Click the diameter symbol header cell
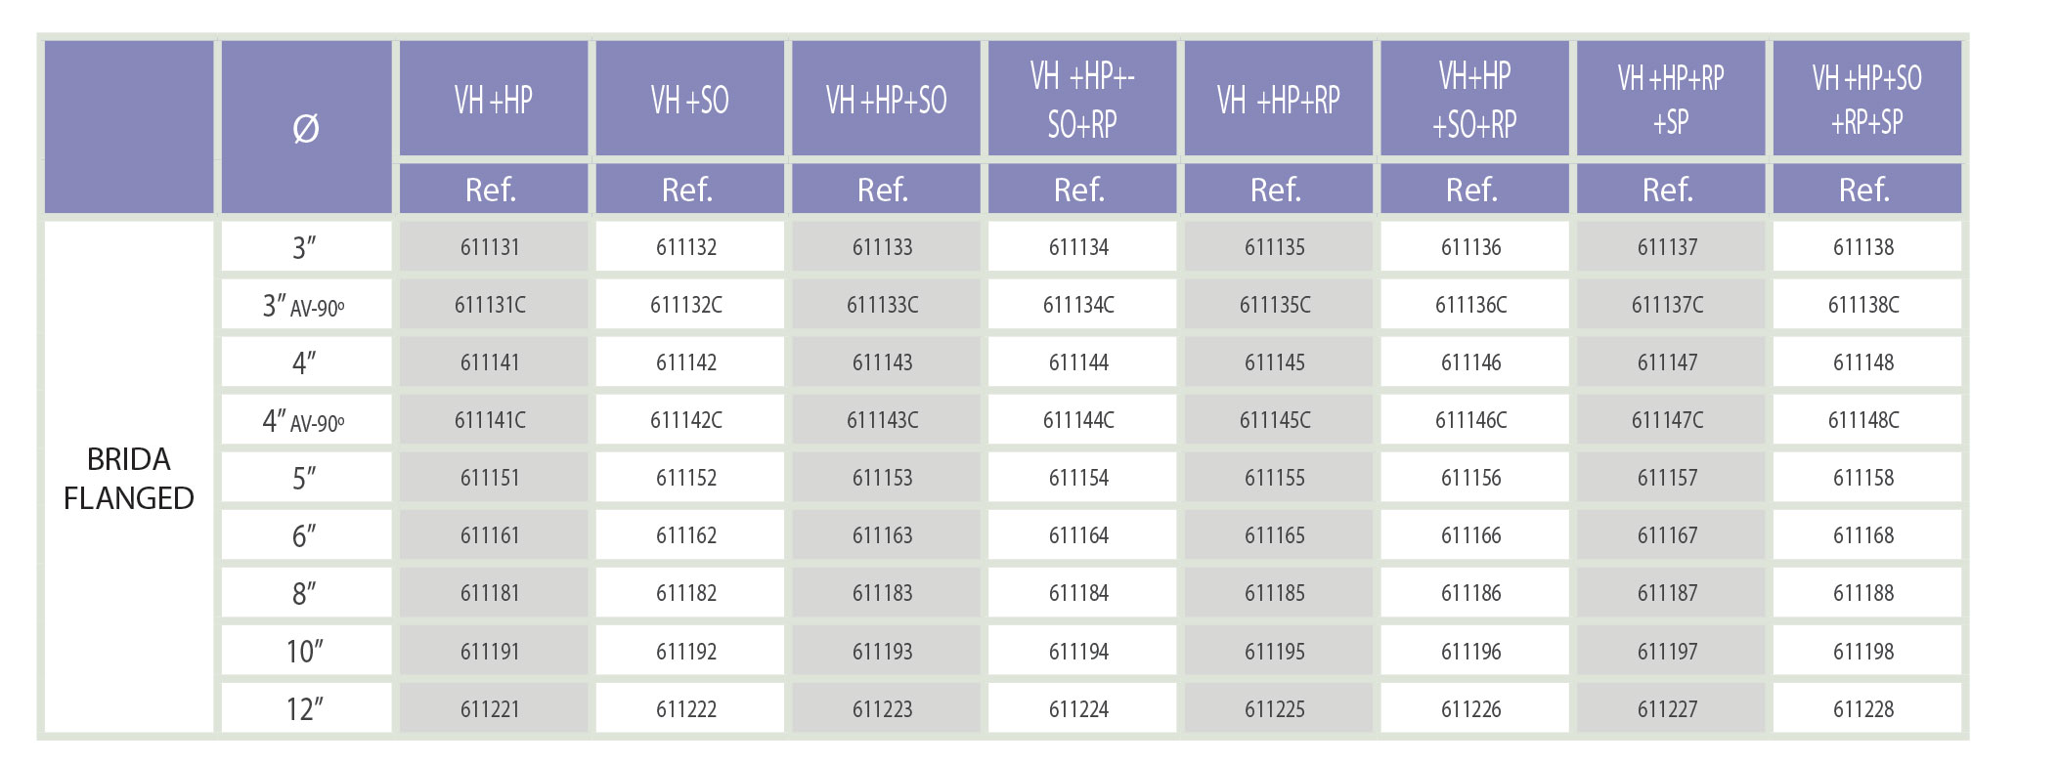The image size is (2059, 765). 306,127
